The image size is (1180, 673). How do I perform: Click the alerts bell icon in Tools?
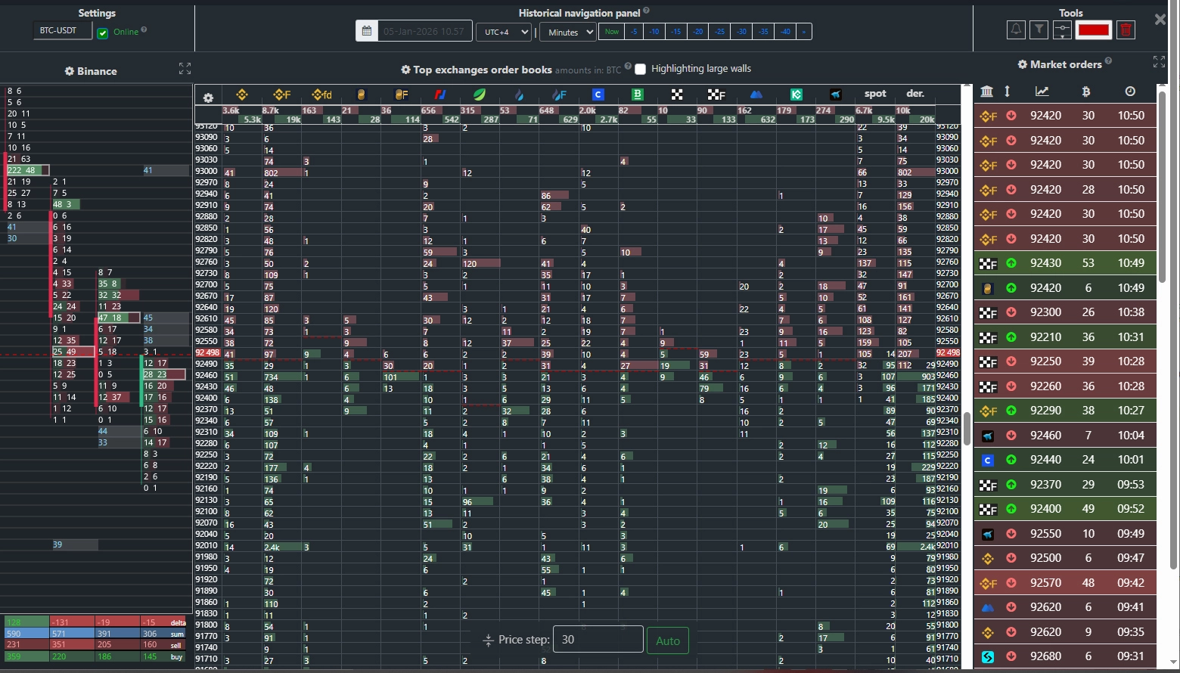tap(1014, 29)
